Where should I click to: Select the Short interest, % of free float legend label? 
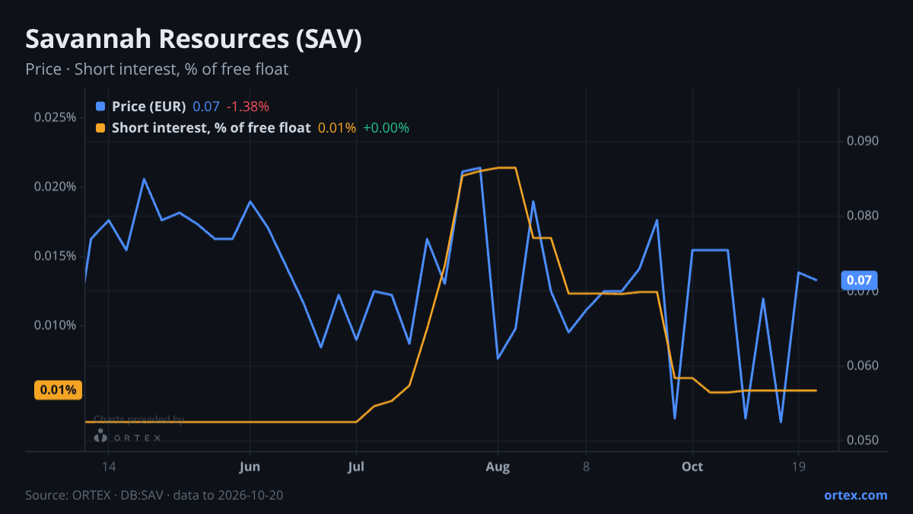coord(212,128)
